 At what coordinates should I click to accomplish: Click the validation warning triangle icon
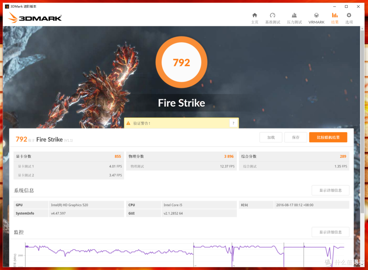[128, 123]
